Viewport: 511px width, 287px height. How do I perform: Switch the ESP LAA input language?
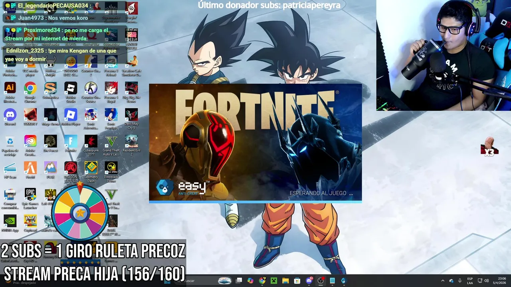pyautogui.click(x=470, y=281)
